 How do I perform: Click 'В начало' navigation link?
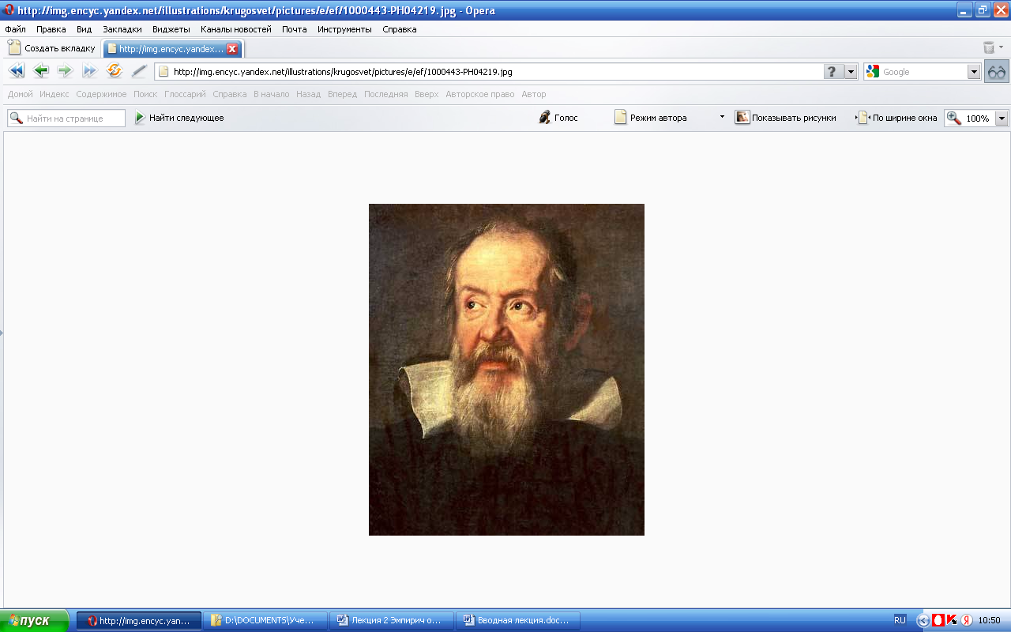point(272,94)
